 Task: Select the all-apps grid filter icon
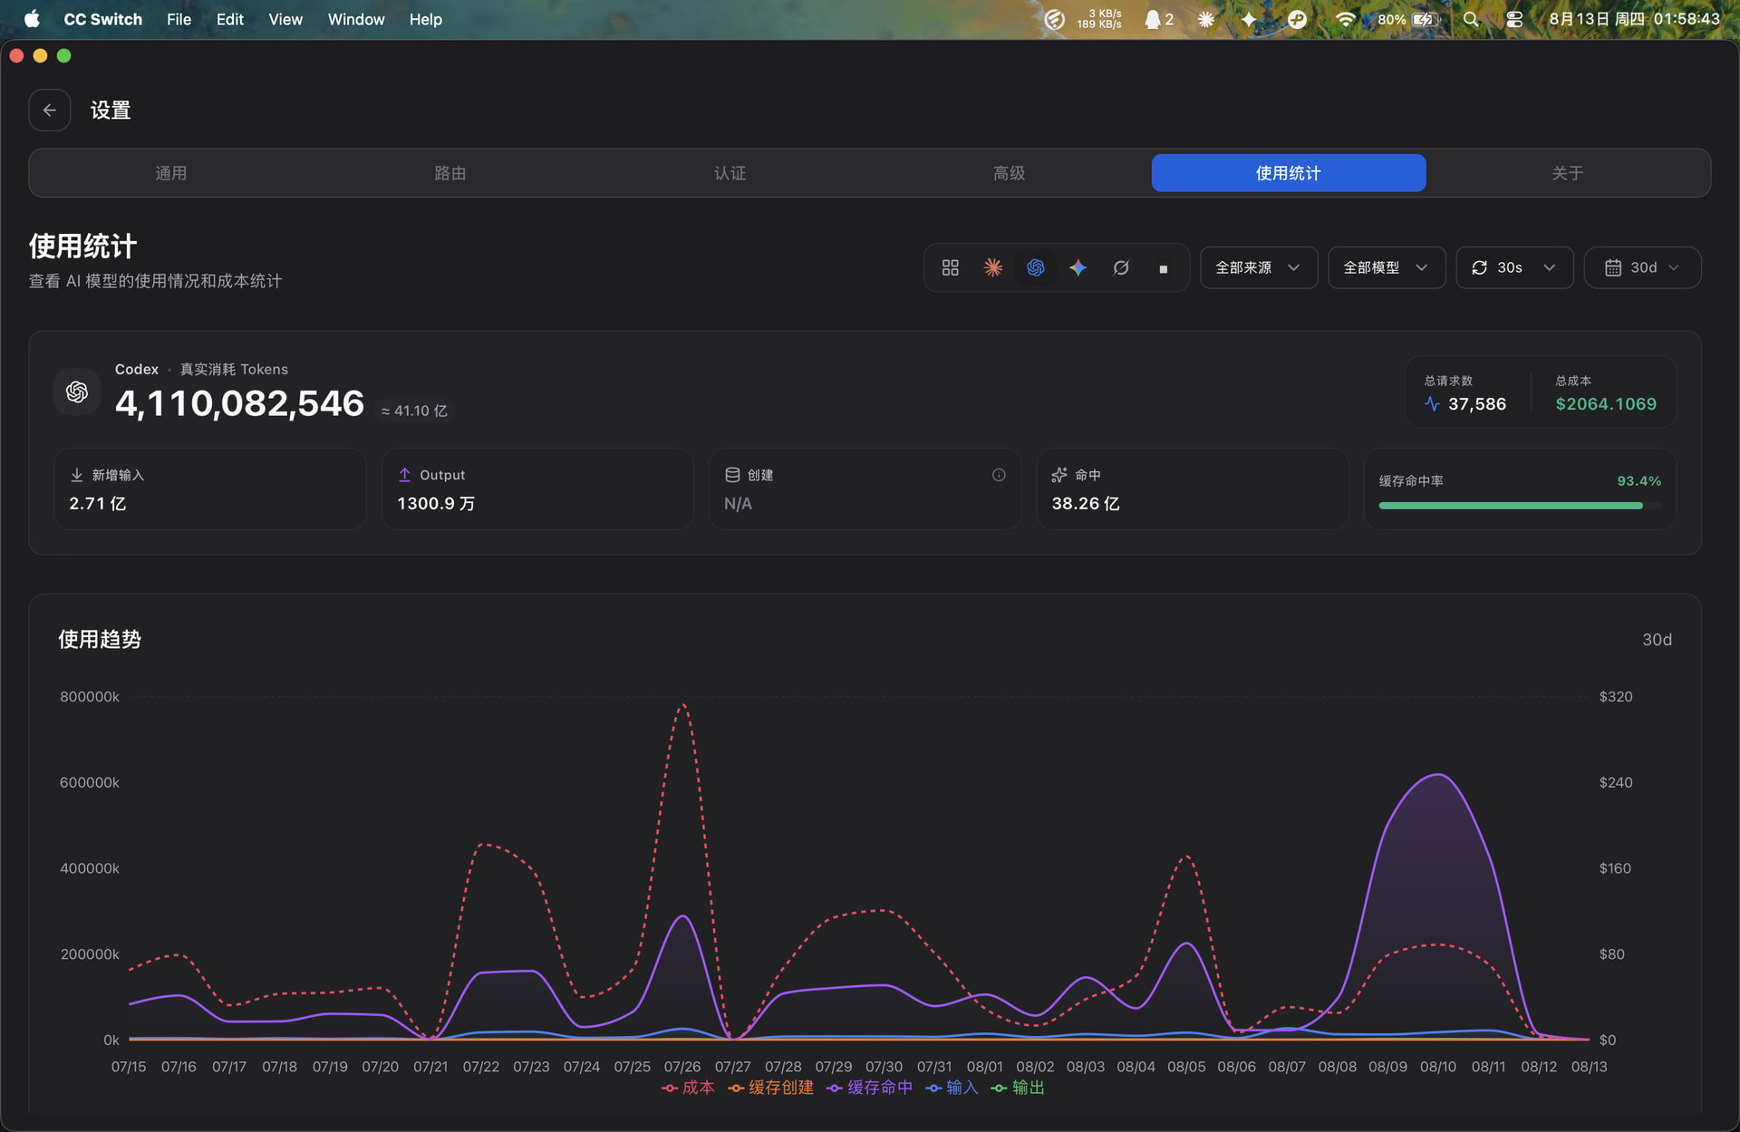(x=950, y=267)
